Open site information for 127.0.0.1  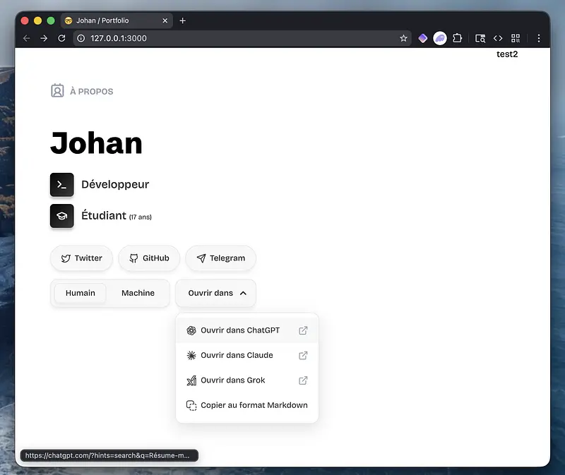coord(81,38)
